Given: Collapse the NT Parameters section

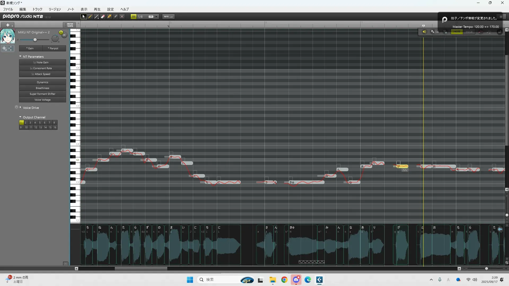Looking at the screenshot, I should [x=20, y=56].
